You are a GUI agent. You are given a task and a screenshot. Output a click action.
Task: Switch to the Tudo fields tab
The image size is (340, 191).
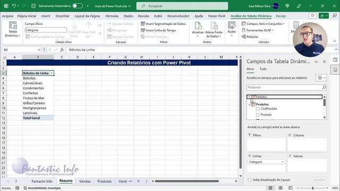(263, 69)
